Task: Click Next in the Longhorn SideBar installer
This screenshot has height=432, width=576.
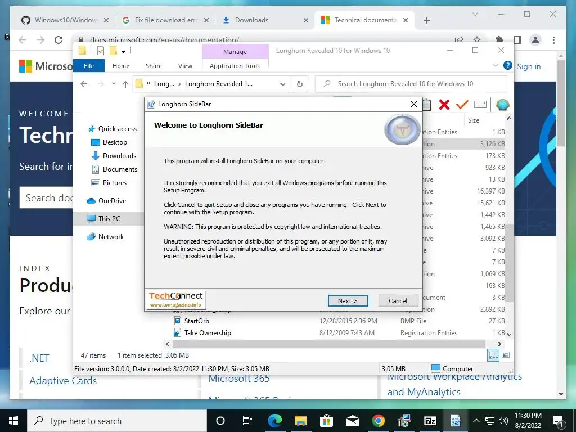Action: coord(348,301)
